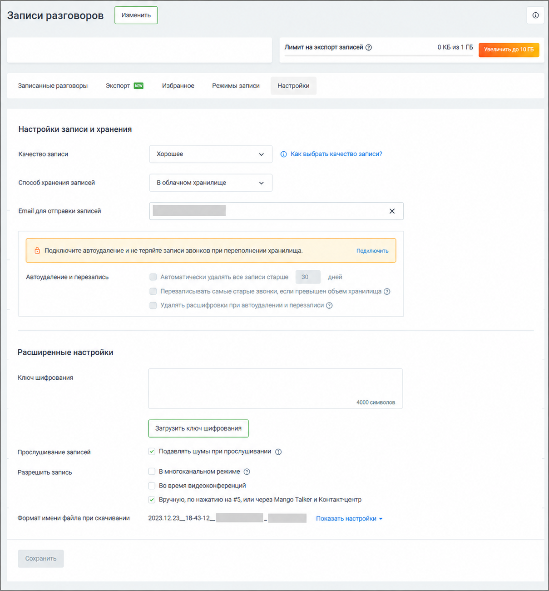
Task: Click the 0 КБ из 1 ГБ value
Action: tap(455, 47)
